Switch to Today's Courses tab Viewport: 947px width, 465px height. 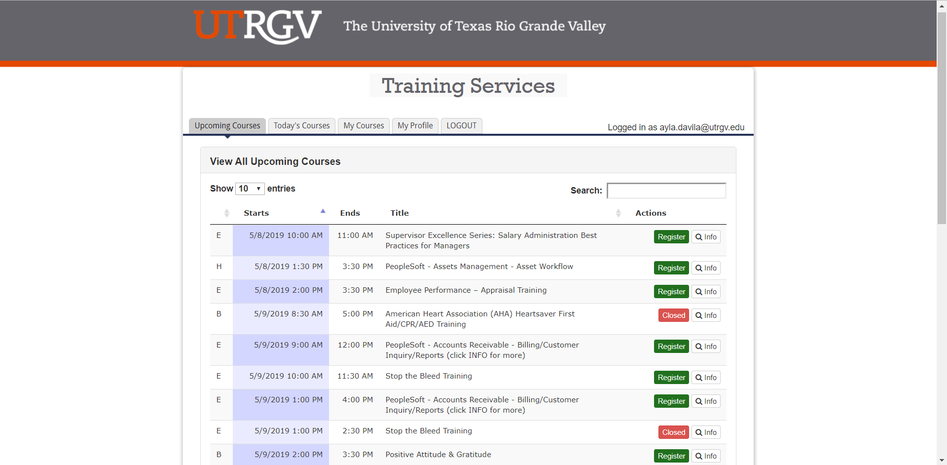click(x=301, y=126)
